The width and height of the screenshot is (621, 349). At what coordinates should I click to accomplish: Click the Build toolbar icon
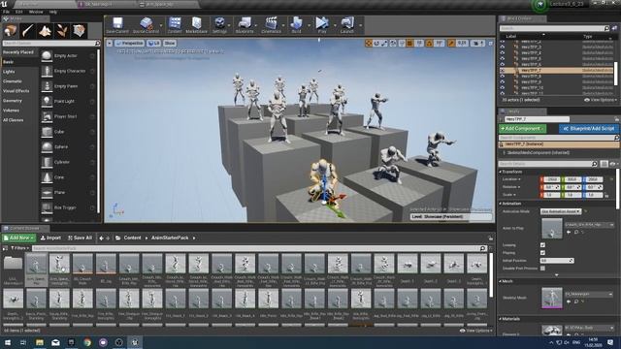(x=296, y=24)
